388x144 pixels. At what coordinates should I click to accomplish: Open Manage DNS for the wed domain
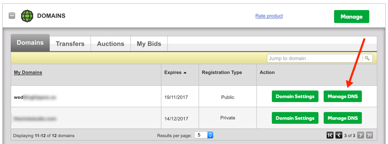pos(343,97)
